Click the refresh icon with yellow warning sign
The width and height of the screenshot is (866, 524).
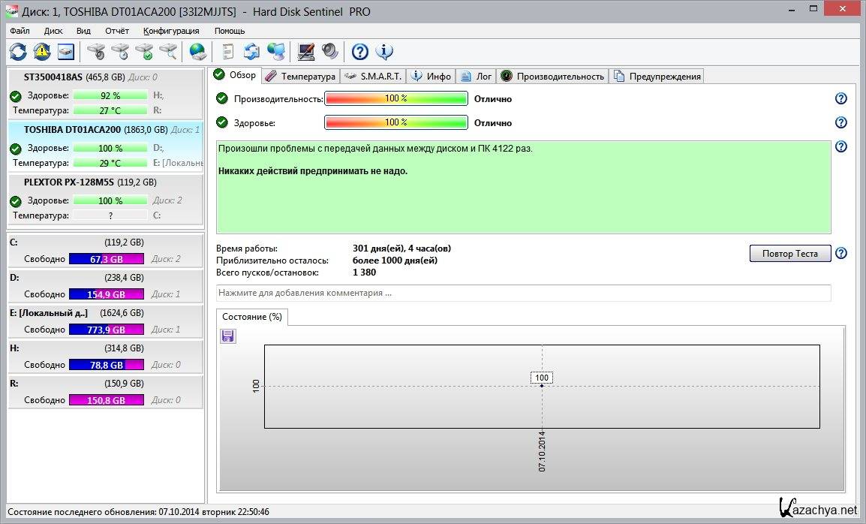(x=42, y=52)
